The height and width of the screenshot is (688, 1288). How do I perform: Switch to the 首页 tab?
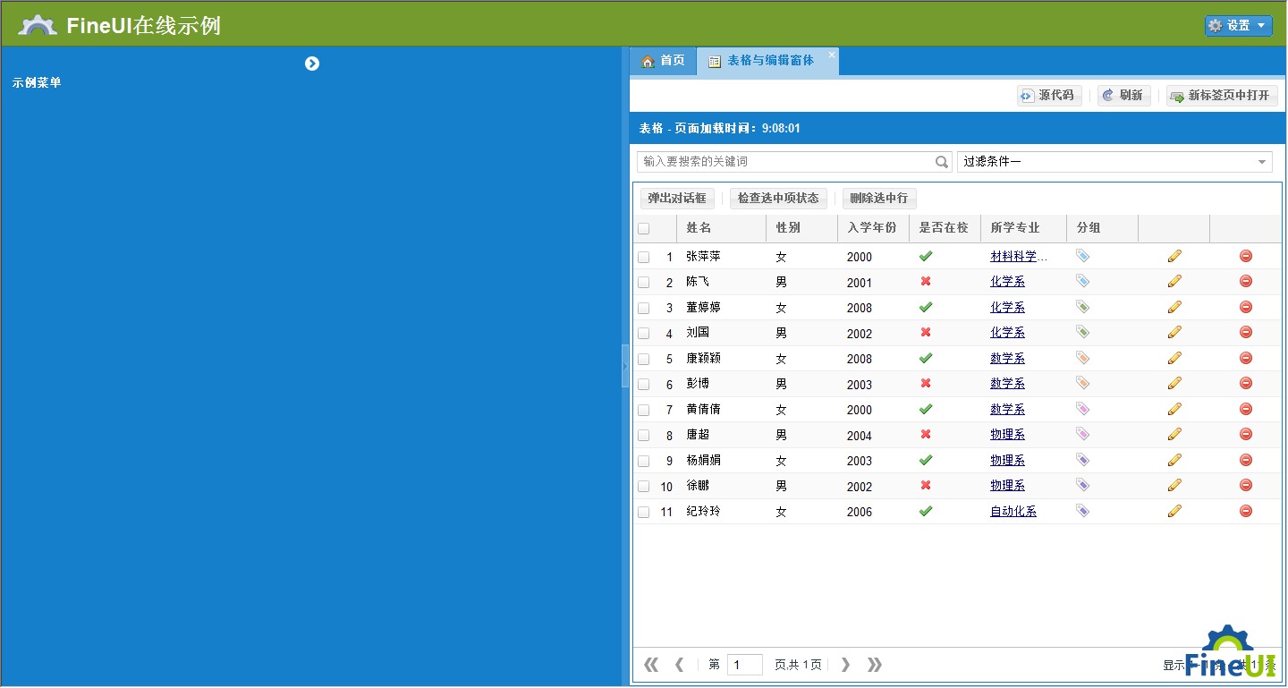pos(663,61)
